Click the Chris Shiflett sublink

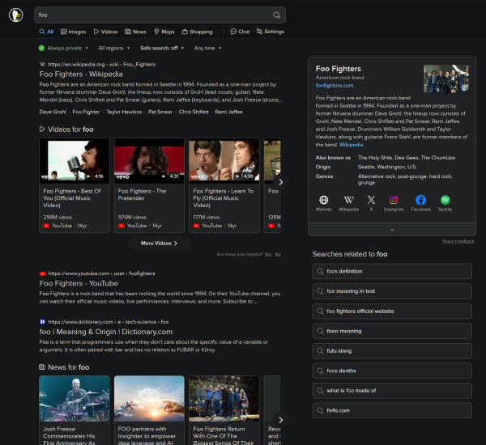194,112
